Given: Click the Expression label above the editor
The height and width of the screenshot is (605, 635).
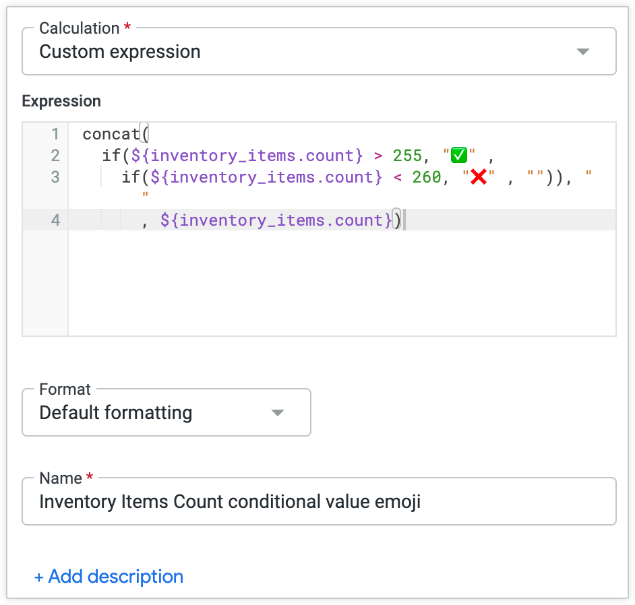Looking at the screenshot, I should point(61,101).
